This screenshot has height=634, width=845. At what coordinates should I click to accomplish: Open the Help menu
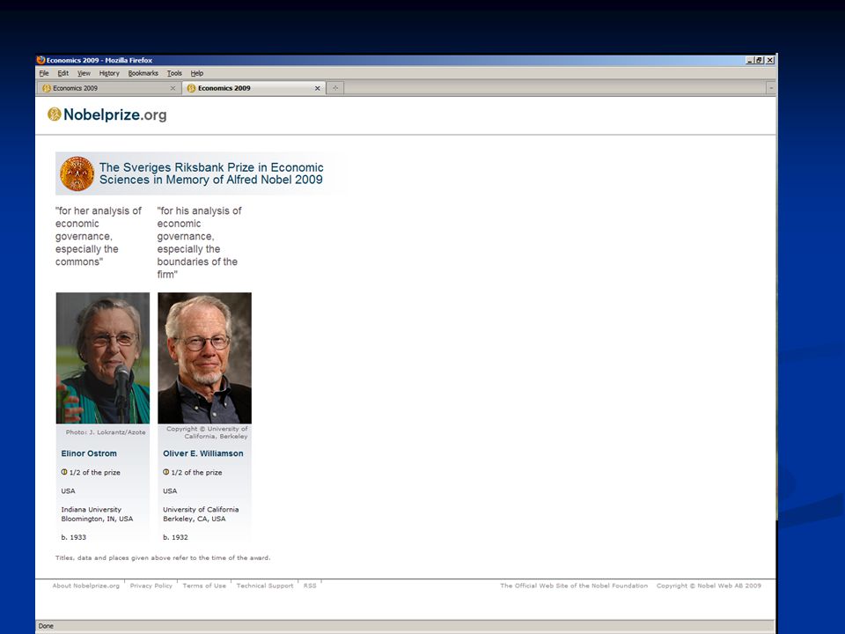(x=196, y=73)
